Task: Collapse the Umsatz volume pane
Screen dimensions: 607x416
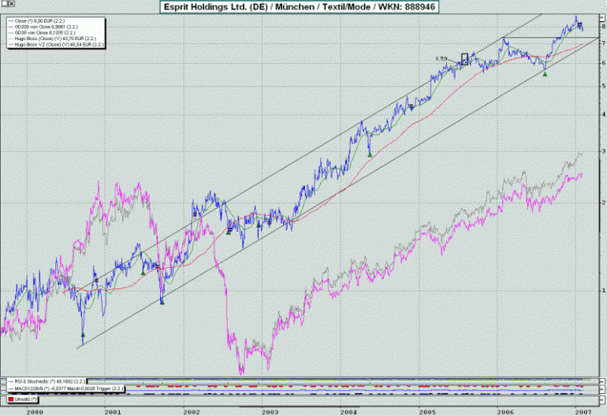Action: (602, 399)
